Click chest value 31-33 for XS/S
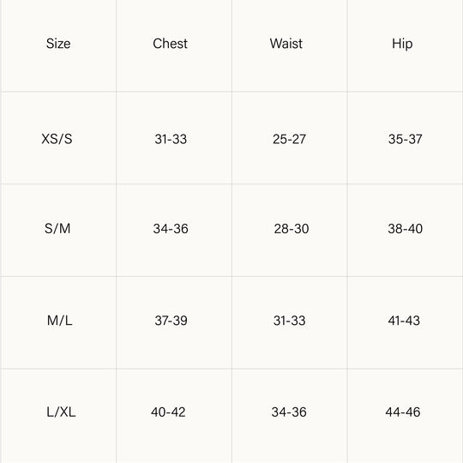Image resolution: width=463 pixels, height=463 pixels. (171, 139)
